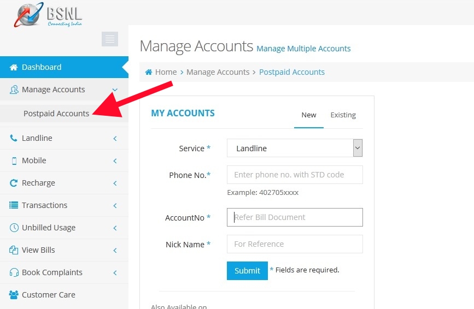Open the Transactions sidebar section
474x309 pixels.
pyautogui.click(x=64, y=205)
